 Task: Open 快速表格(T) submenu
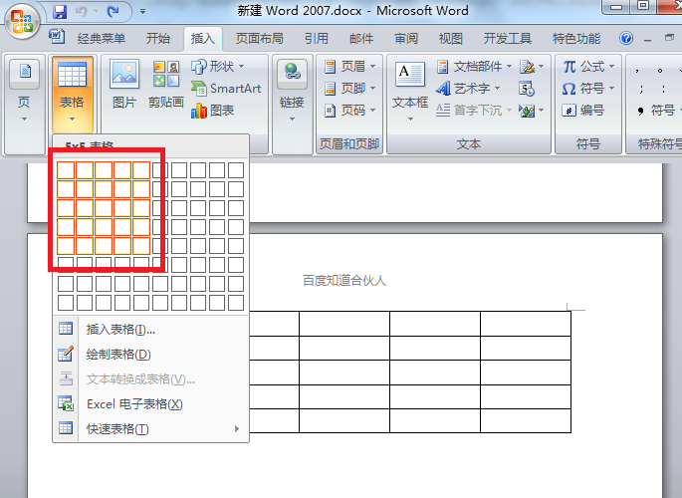pyautogui.click(x=150, y=429)
